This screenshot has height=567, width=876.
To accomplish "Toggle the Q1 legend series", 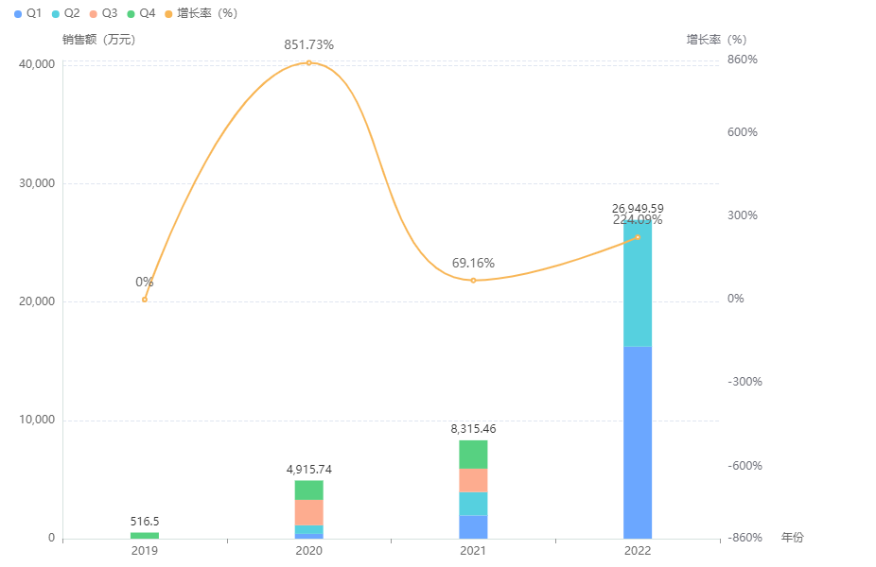I will coord(28,13).
